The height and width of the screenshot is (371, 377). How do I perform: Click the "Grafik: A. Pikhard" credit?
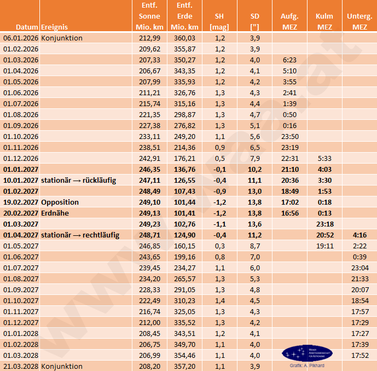307,366
